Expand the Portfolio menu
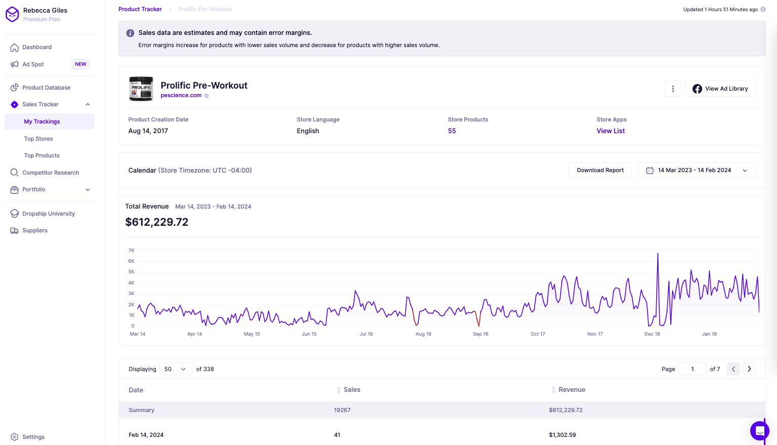Image resolution: width=777 pixels, height=445 pixels. tap(88, 190)
